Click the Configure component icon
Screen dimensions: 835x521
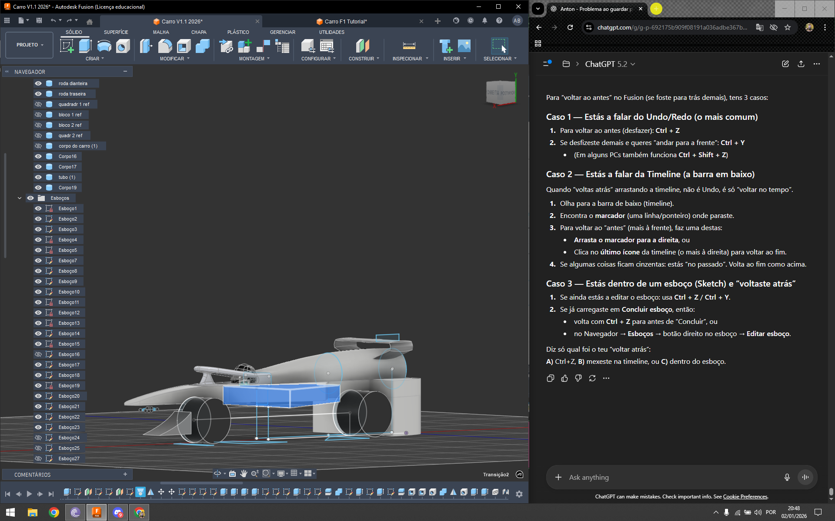[308, 46]
